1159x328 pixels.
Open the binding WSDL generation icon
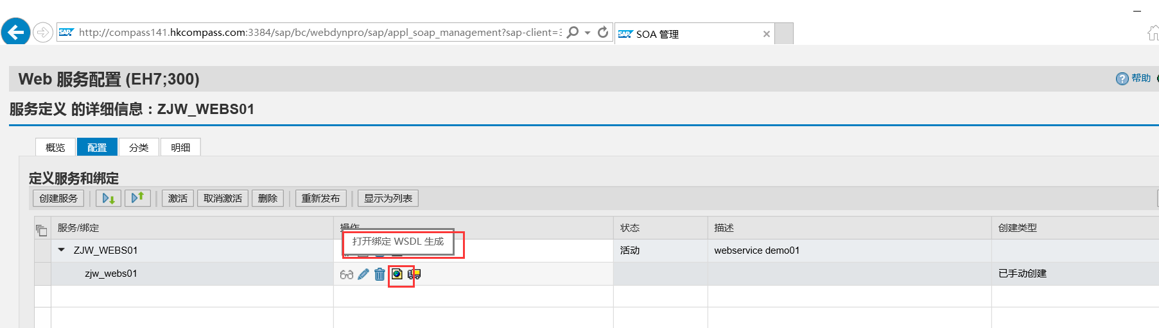tap(397, 274)
